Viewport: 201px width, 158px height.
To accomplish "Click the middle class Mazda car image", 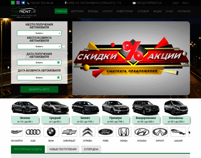I will coord(55,107).
